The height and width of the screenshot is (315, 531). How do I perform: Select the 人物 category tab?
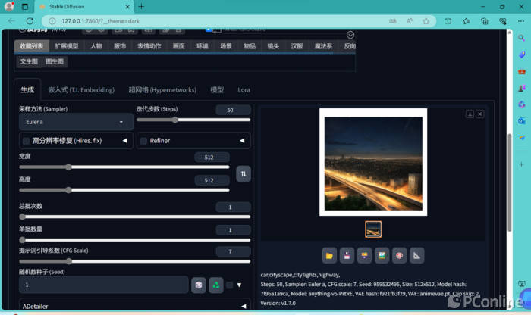pos(96,46)
